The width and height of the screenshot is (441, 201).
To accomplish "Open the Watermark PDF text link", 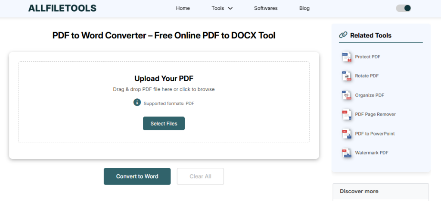I will point(371,153).
